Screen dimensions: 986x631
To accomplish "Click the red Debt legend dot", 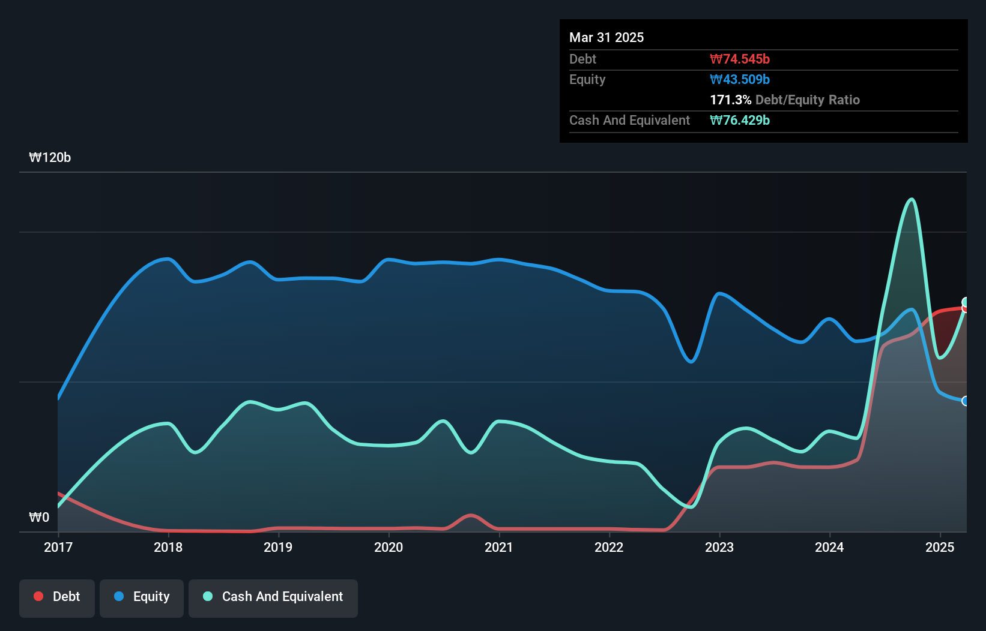I will click(x=38, y=596).
